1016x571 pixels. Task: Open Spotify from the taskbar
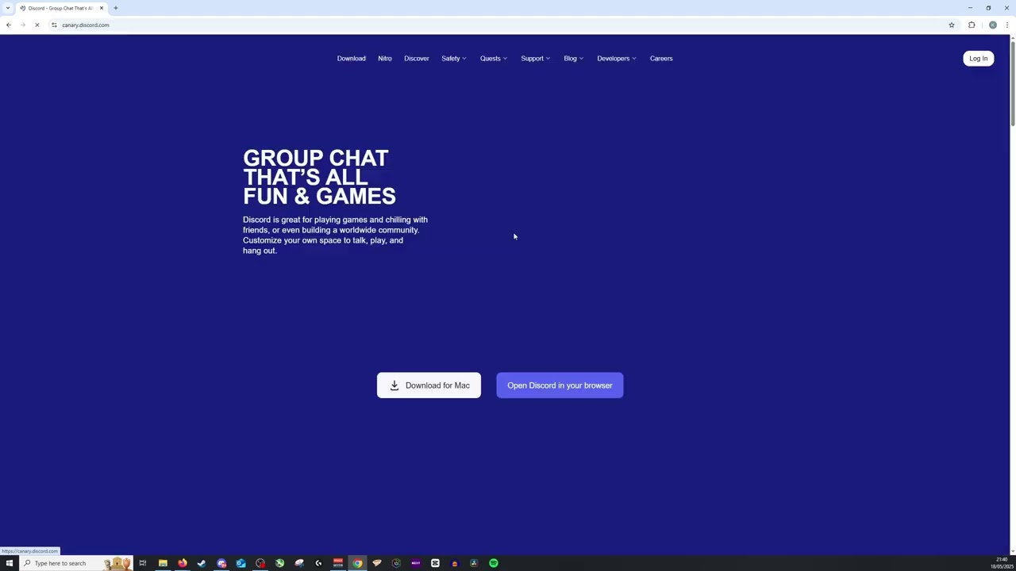click(x=494, y=563)
